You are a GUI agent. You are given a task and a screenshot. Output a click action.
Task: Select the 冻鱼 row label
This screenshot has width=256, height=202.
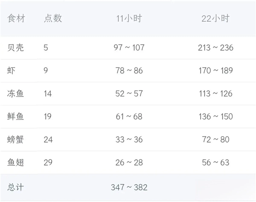point(16,94)
